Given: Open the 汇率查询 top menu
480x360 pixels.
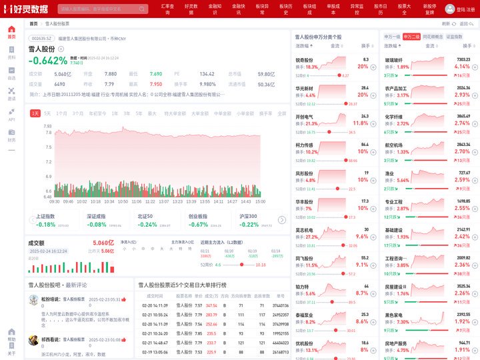Looking at the screenshot, I should [x=167, y=9].
